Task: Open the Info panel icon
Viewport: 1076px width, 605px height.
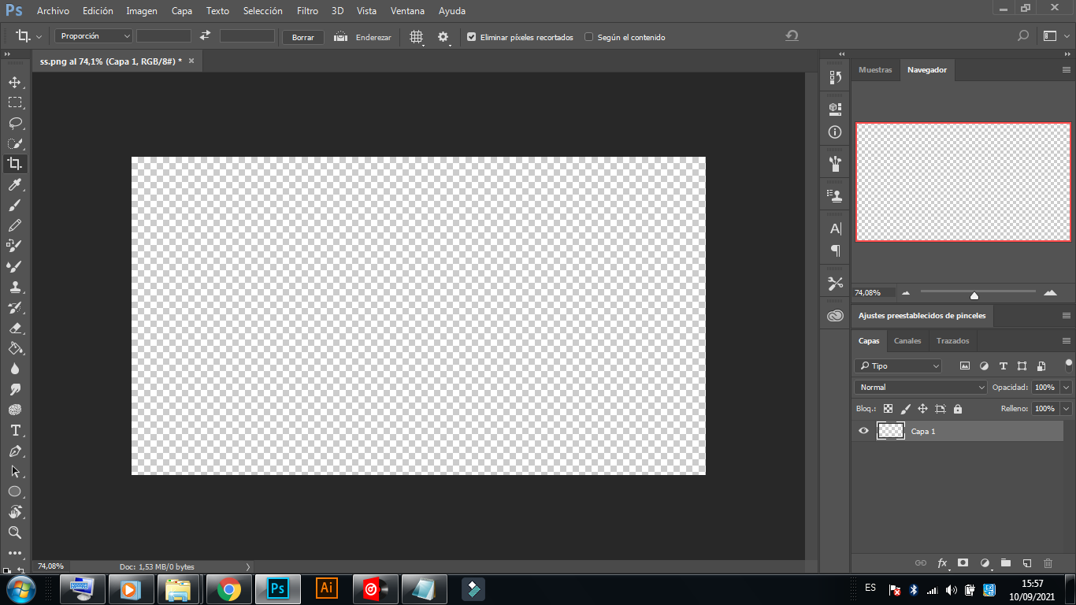Action: tap(835, 132)
